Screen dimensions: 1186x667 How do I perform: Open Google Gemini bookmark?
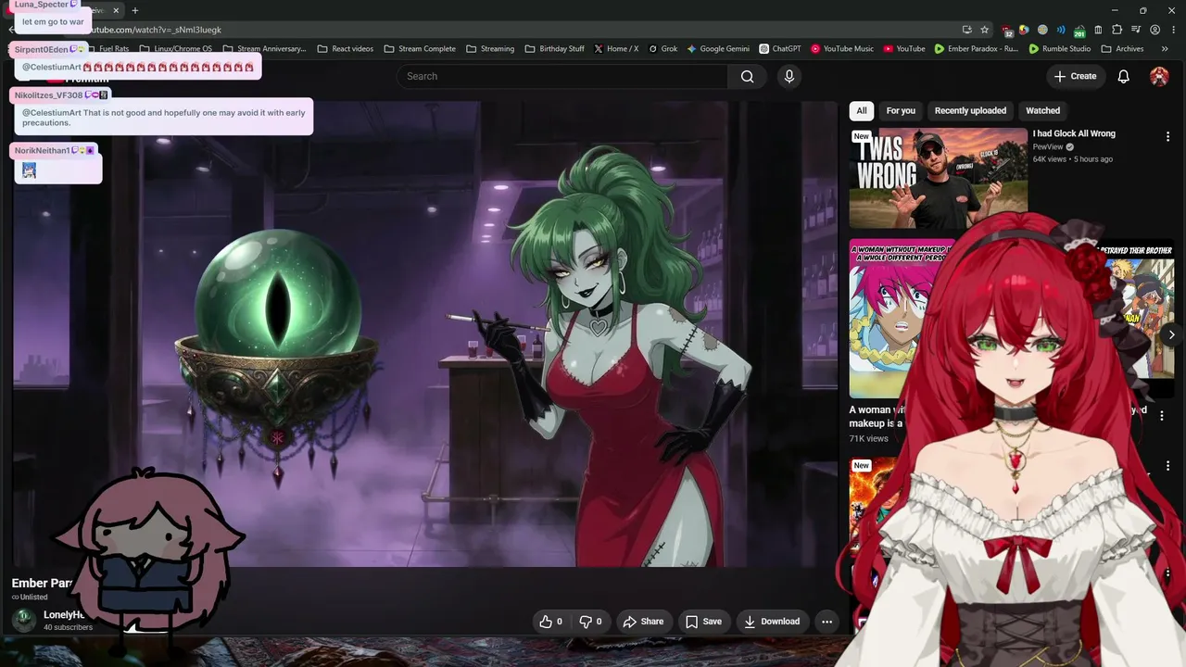[x=718, y=49]
